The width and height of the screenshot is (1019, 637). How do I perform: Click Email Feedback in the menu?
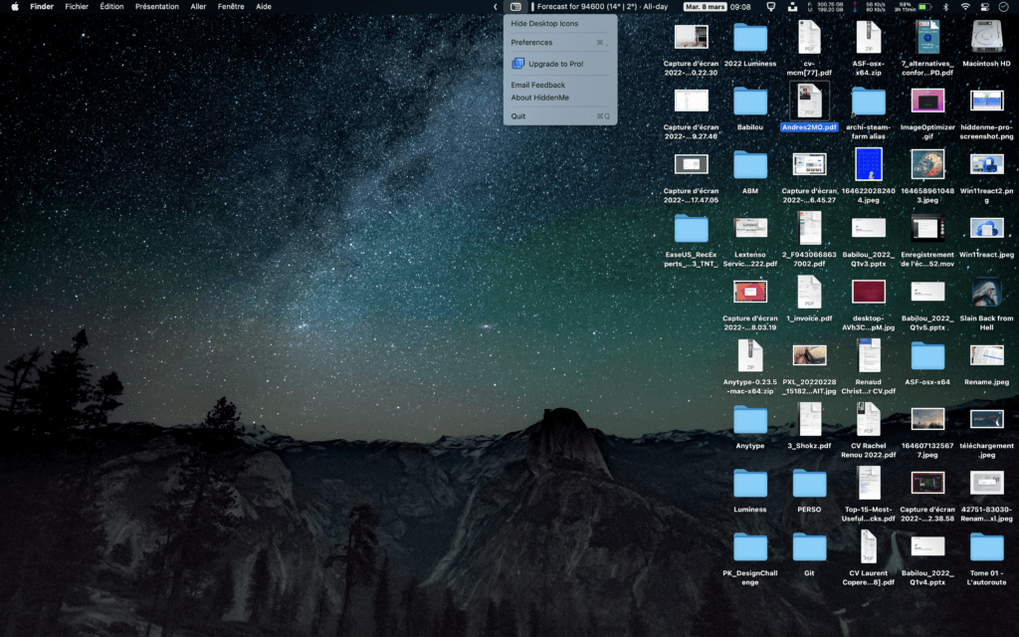click(560, 86)
